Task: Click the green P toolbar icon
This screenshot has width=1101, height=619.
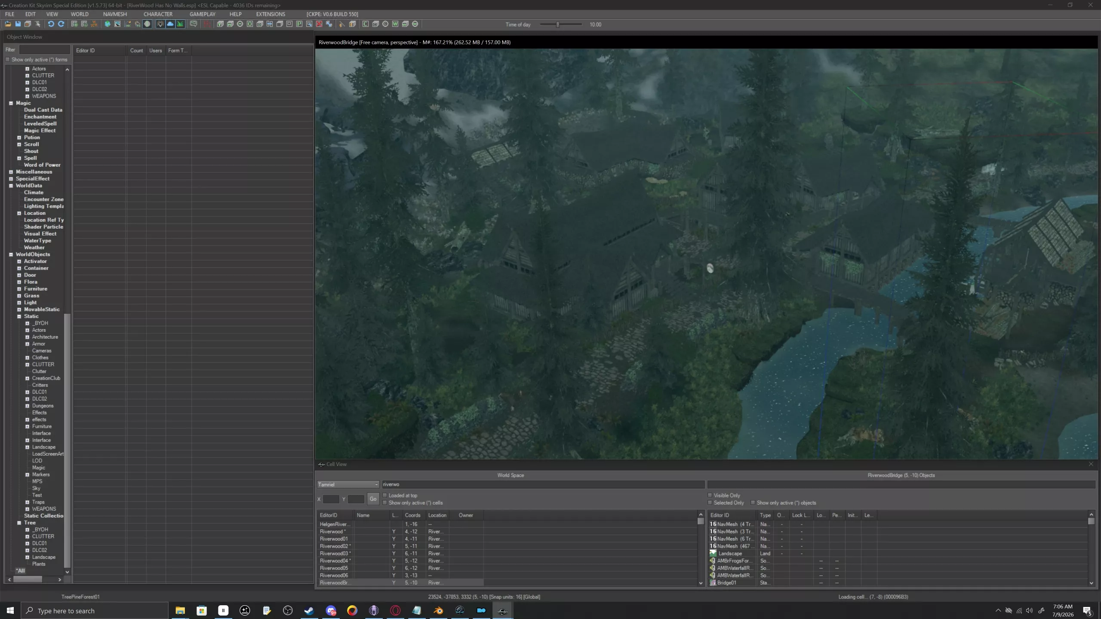Action: pos(299,24)
